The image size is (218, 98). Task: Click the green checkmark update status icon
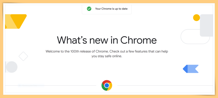(89, 9)
